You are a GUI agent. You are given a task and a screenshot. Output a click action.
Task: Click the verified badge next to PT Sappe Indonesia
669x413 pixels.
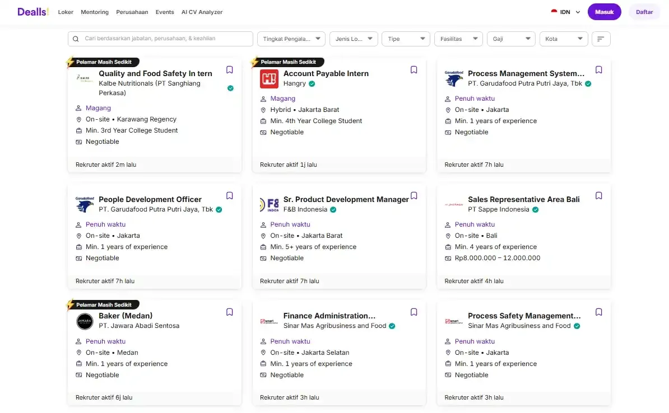pos(535,209)
